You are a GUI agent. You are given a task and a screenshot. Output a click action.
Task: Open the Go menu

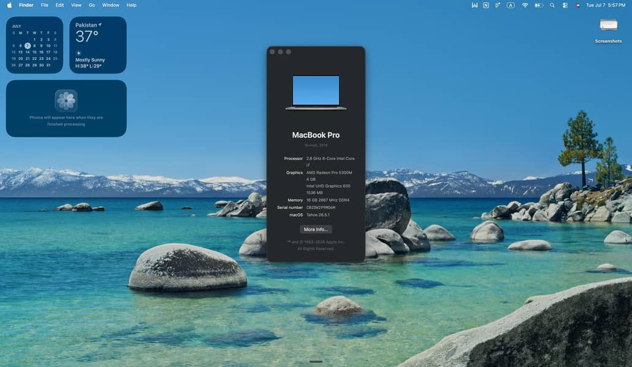[92, 6]
